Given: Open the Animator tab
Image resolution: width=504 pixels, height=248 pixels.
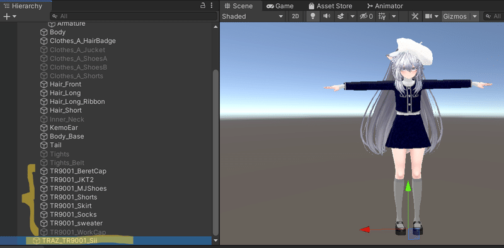Looking at the screenshot, I should (385, 6).
